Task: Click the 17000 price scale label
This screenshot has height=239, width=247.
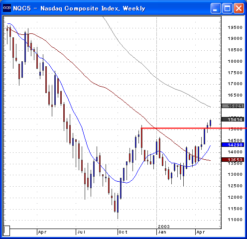Action: (235, 84)
